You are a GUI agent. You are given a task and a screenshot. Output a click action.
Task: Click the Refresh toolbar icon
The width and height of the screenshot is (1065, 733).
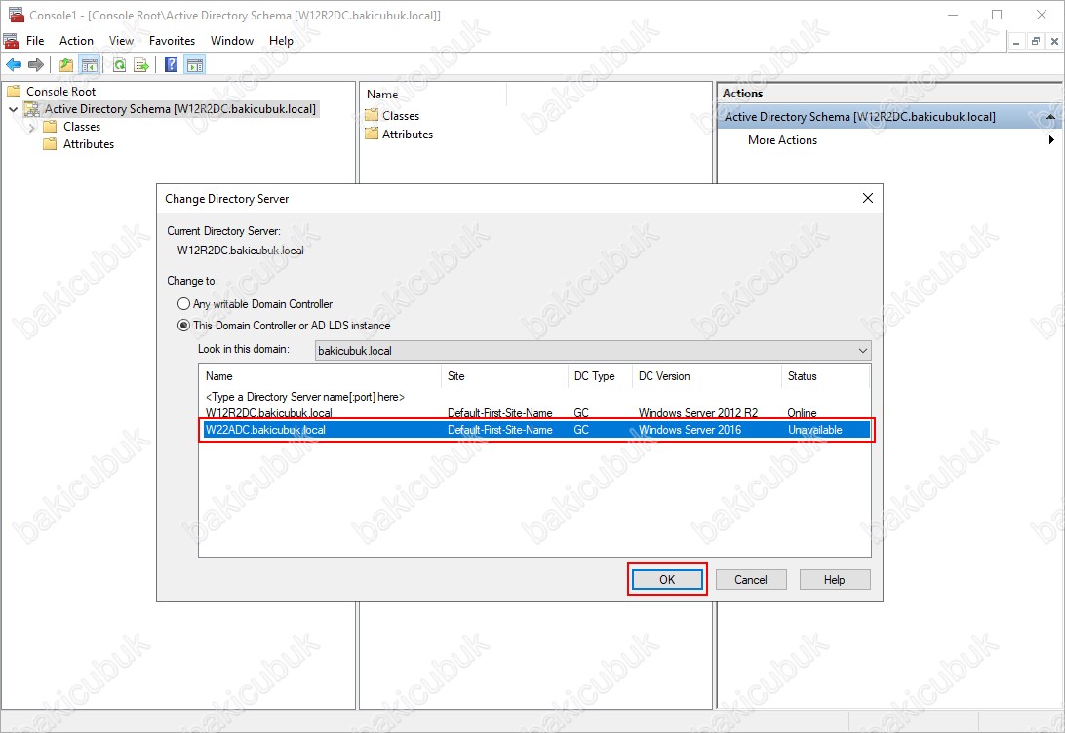120,65
